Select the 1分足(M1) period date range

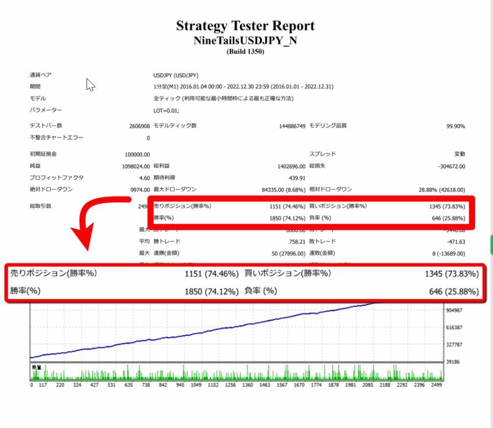tap(244, 86)
